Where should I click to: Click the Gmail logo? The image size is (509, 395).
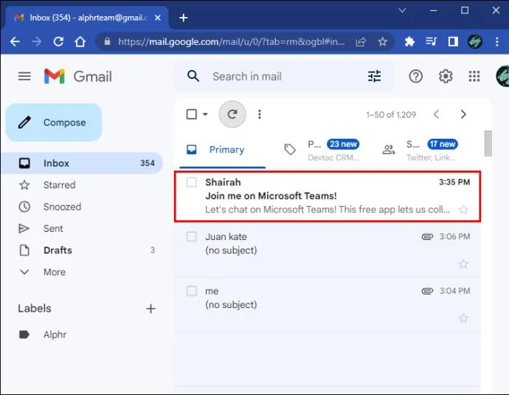[78, 77]
